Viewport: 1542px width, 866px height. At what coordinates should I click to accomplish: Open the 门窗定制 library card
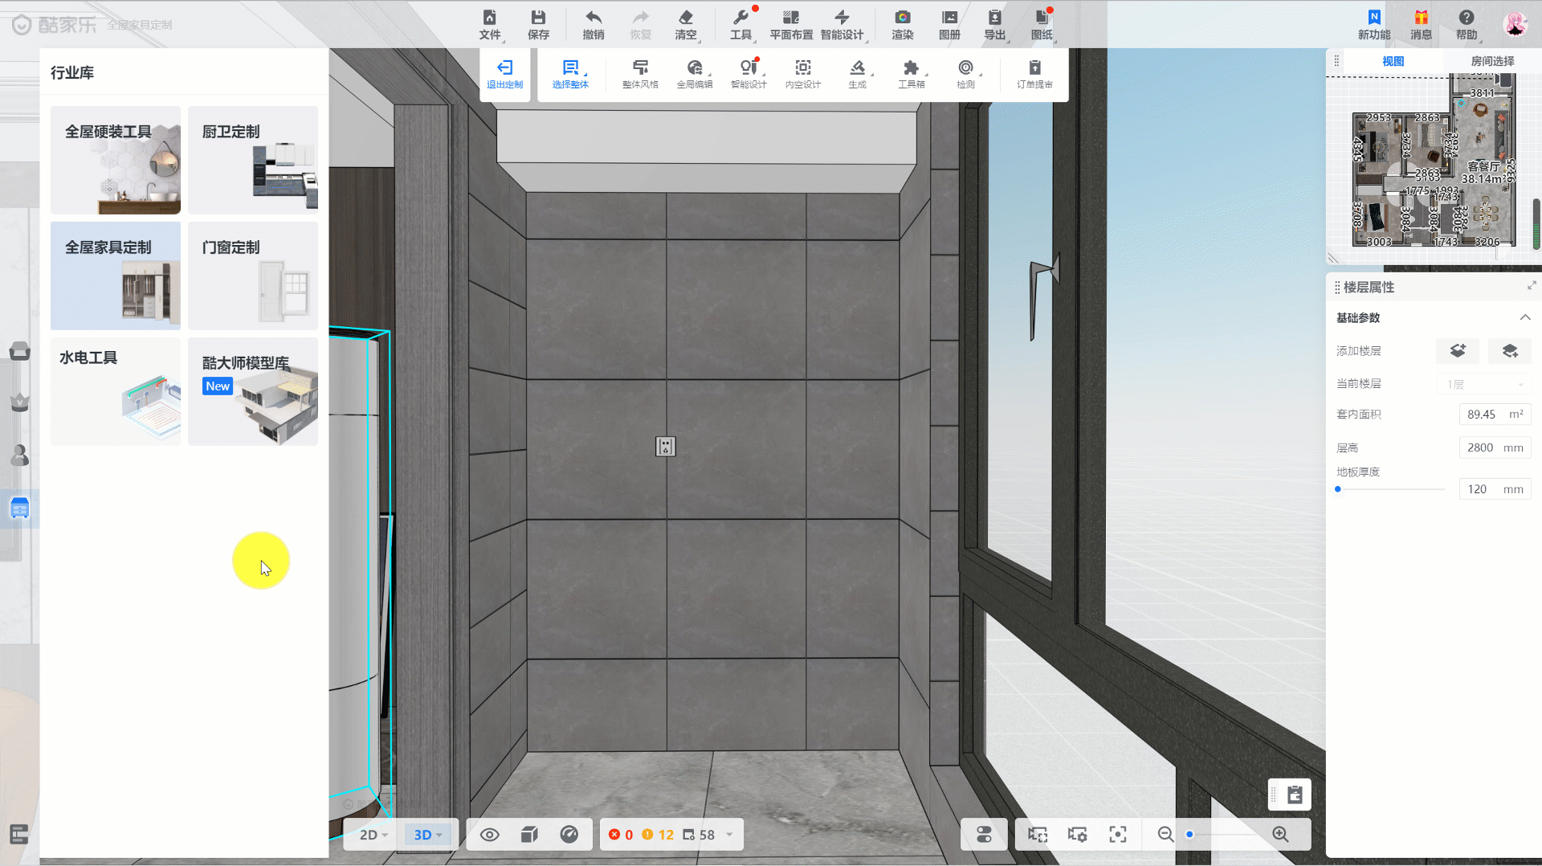click(x=252, y=276)
